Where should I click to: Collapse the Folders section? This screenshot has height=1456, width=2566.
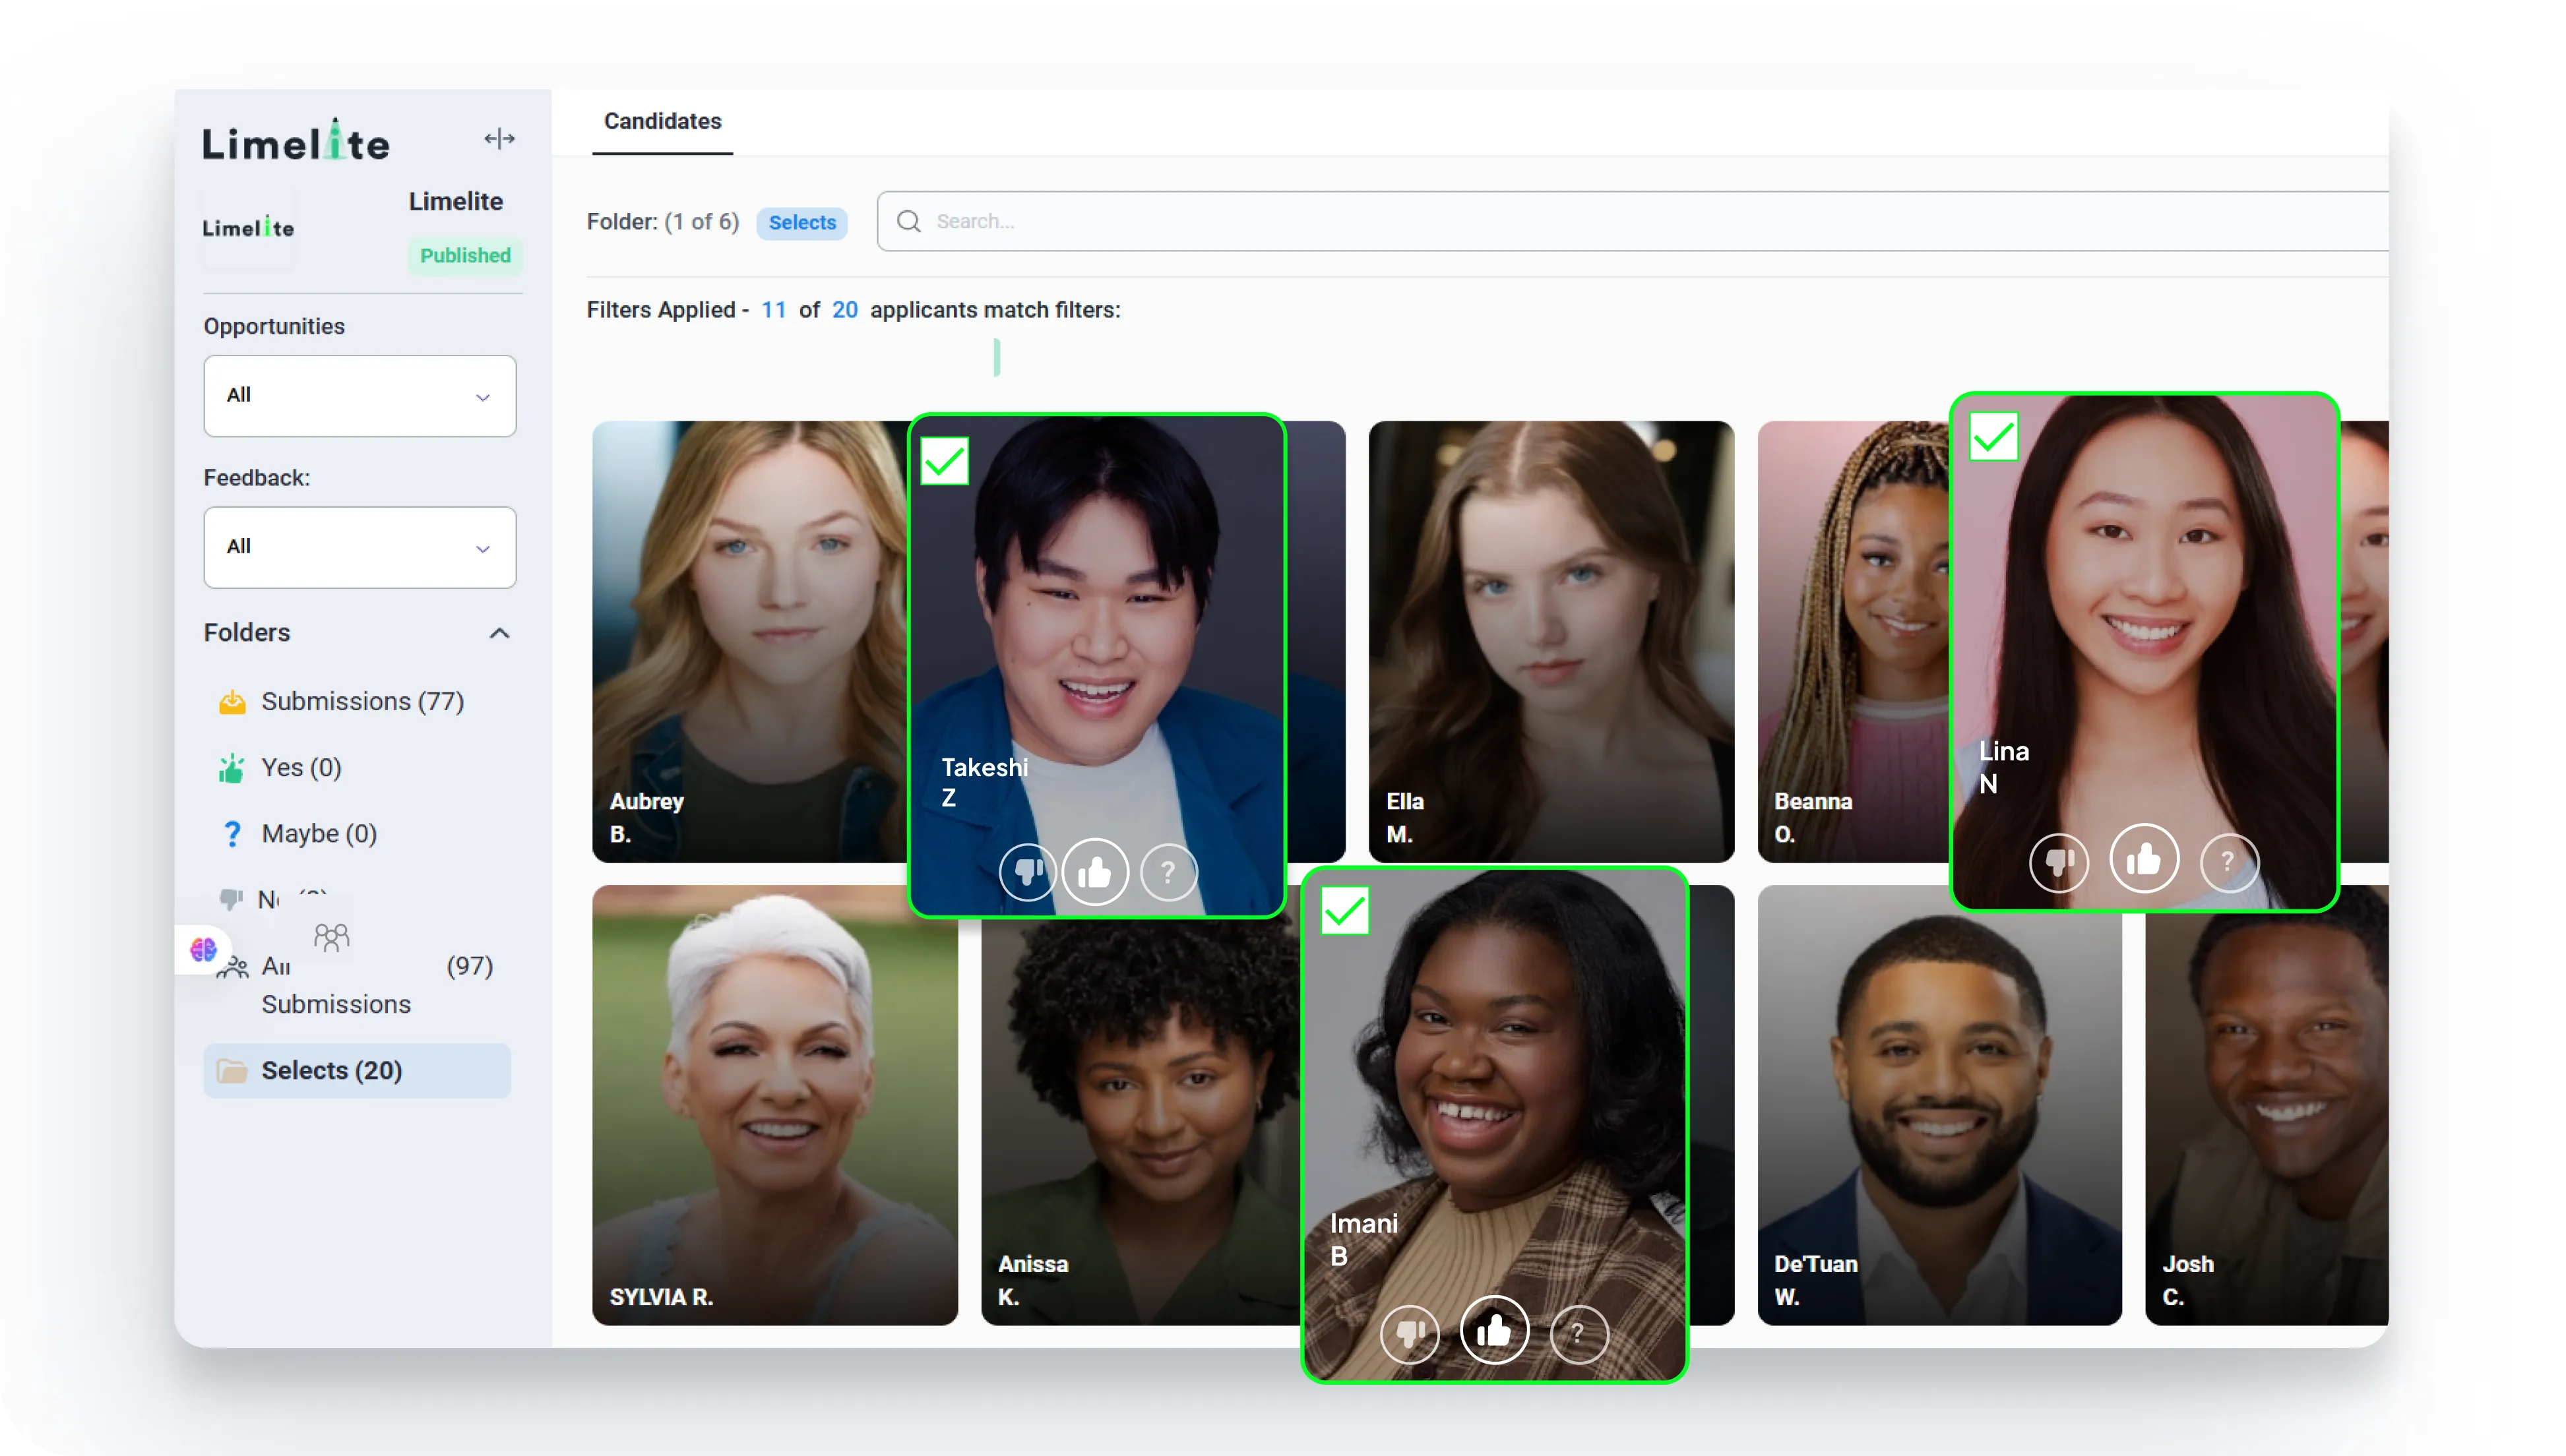coord(499,633)
